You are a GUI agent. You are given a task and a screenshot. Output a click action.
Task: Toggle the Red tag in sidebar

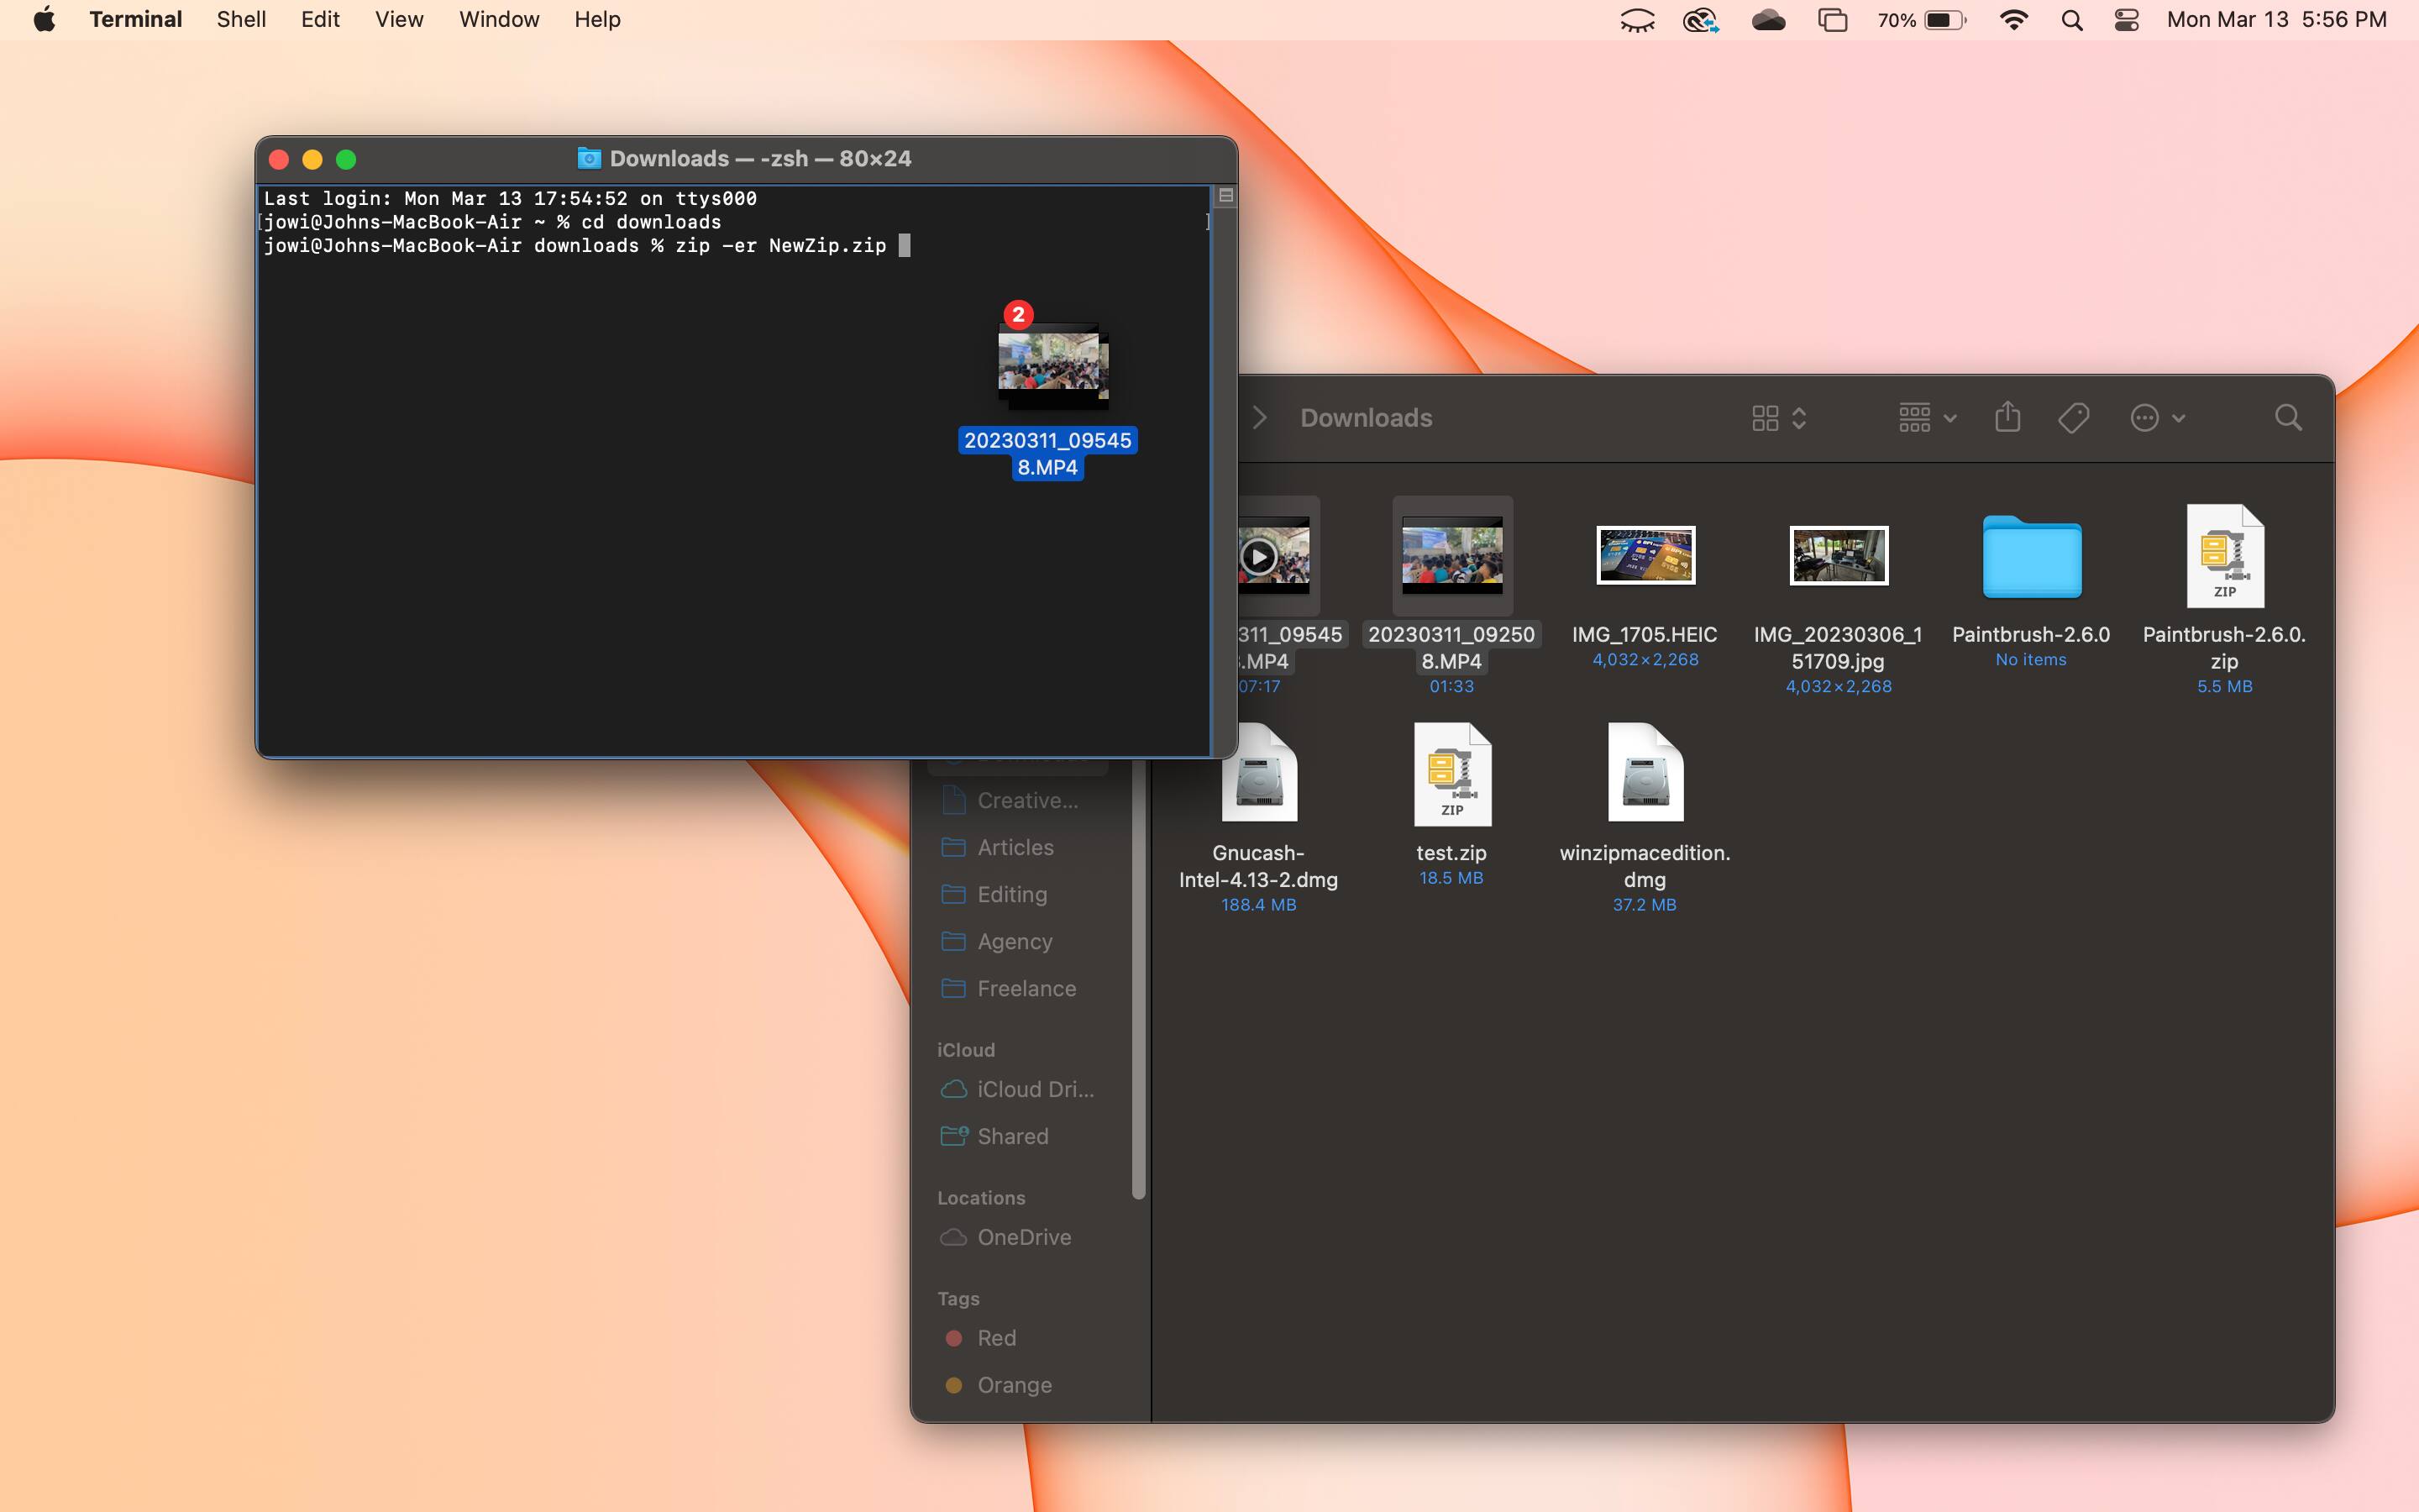pos(996,1336)
